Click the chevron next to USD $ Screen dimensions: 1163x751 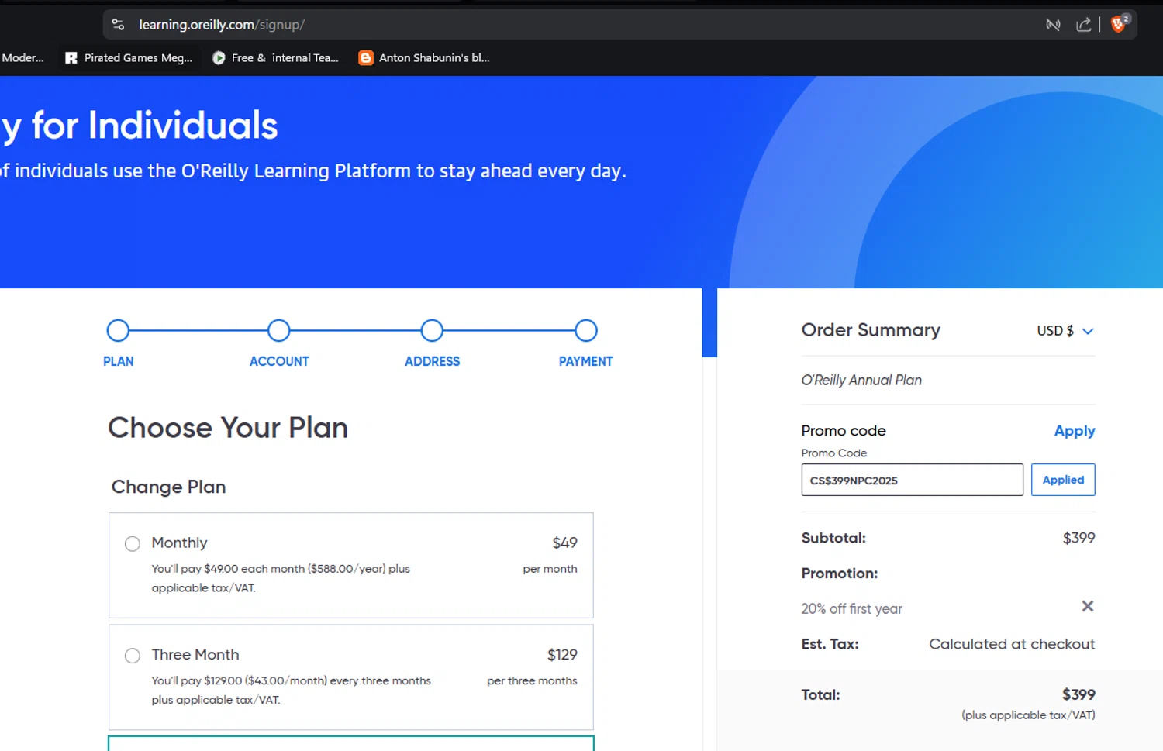[1088, 331]
